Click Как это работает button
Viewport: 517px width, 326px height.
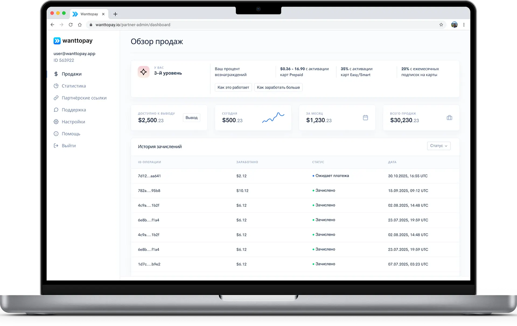point(233,87)
